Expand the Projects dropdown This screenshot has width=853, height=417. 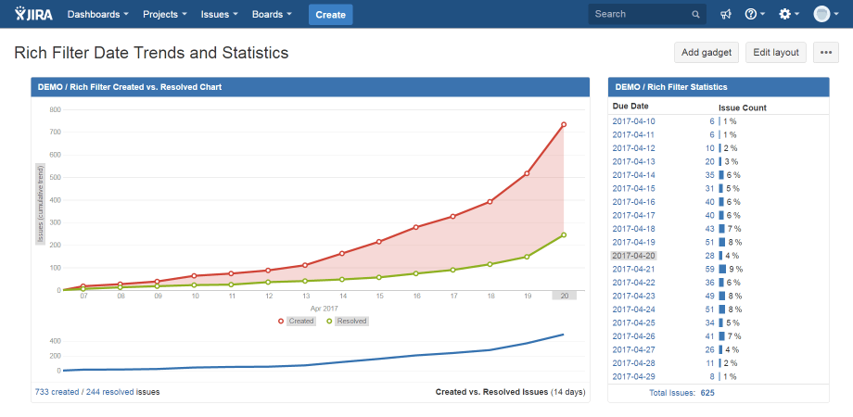(165, 15)
